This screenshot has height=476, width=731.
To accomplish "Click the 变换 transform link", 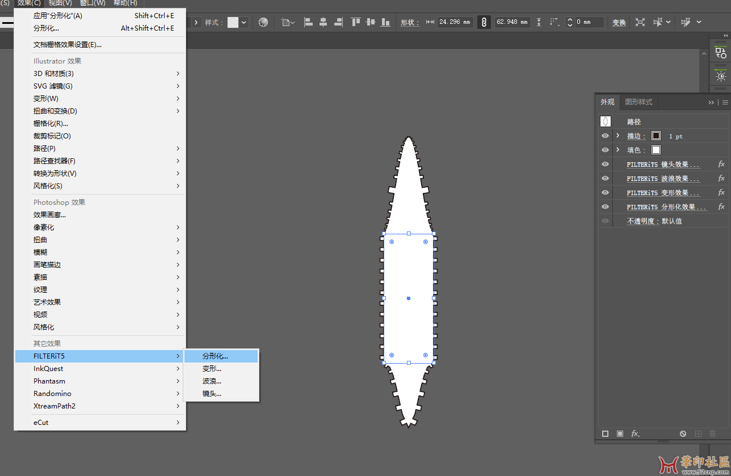I will [x=619, y=23].
